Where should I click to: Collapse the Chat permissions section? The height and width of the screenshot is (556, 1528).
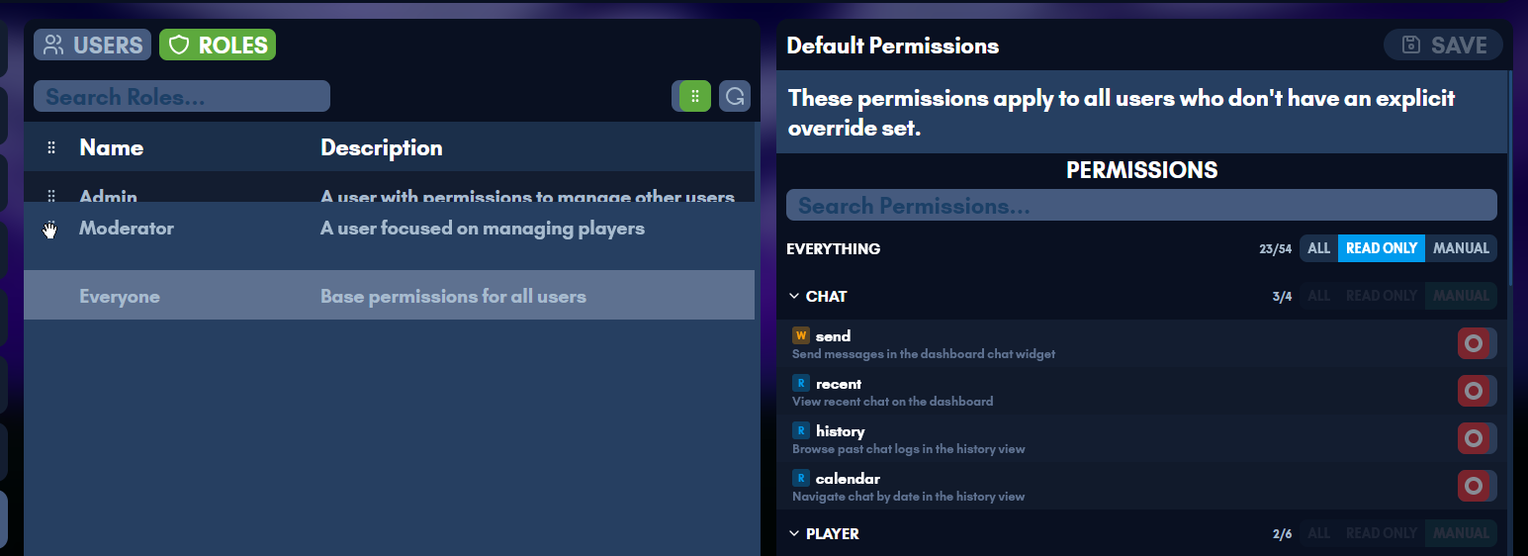tap(794, 296)
